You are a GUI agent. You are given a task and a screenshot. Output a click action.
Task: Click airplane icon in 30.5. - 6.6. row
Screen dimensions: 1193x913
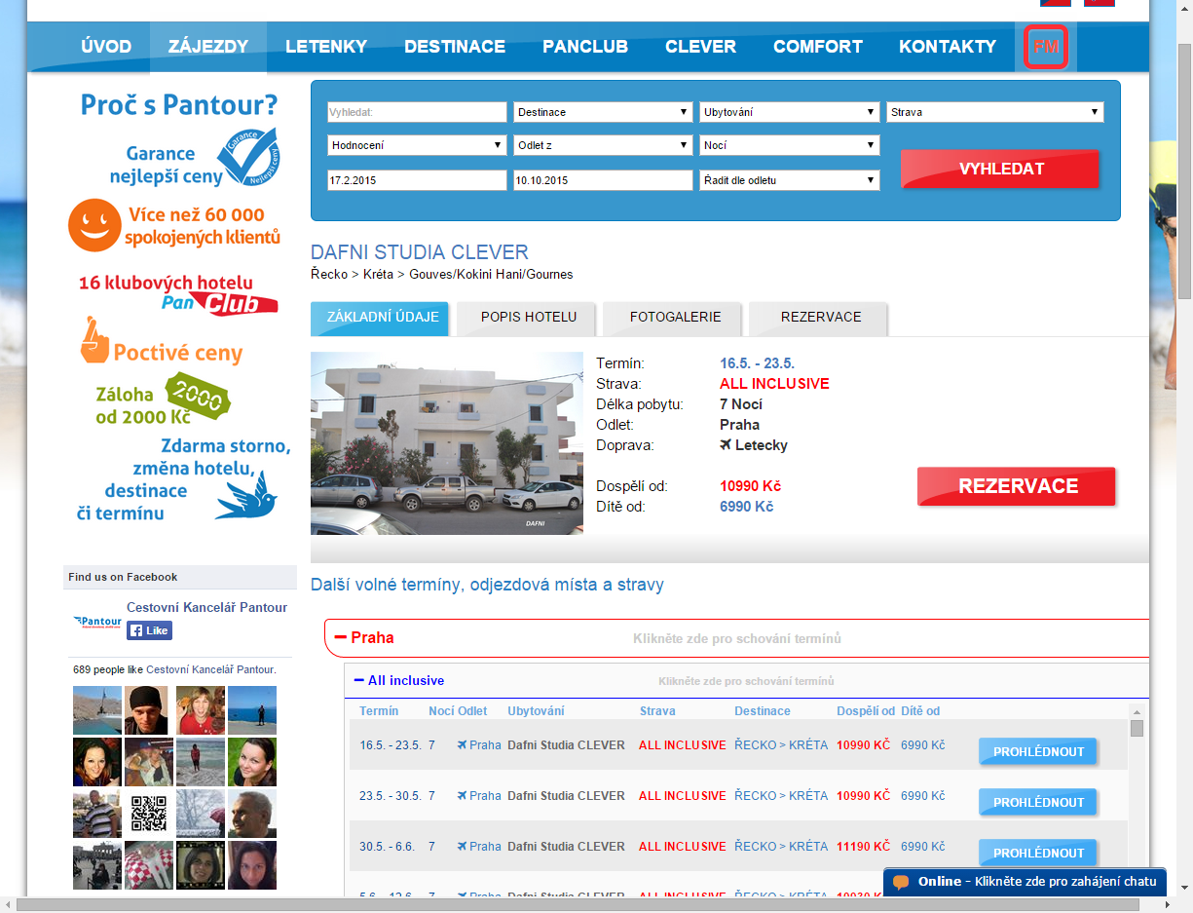462,847
